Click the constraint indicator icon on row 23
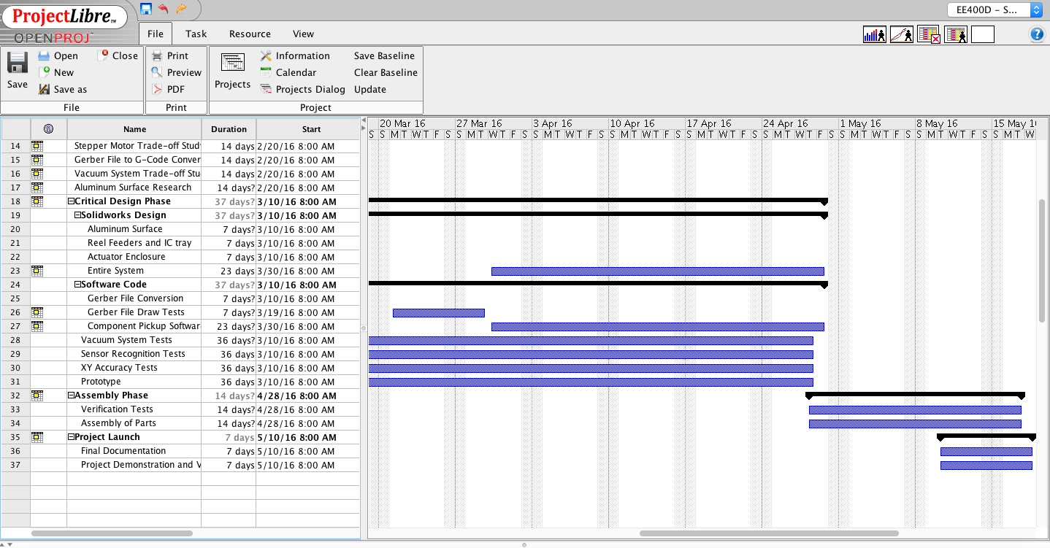The image size is (1050, 548). click(x=37, y=271)
